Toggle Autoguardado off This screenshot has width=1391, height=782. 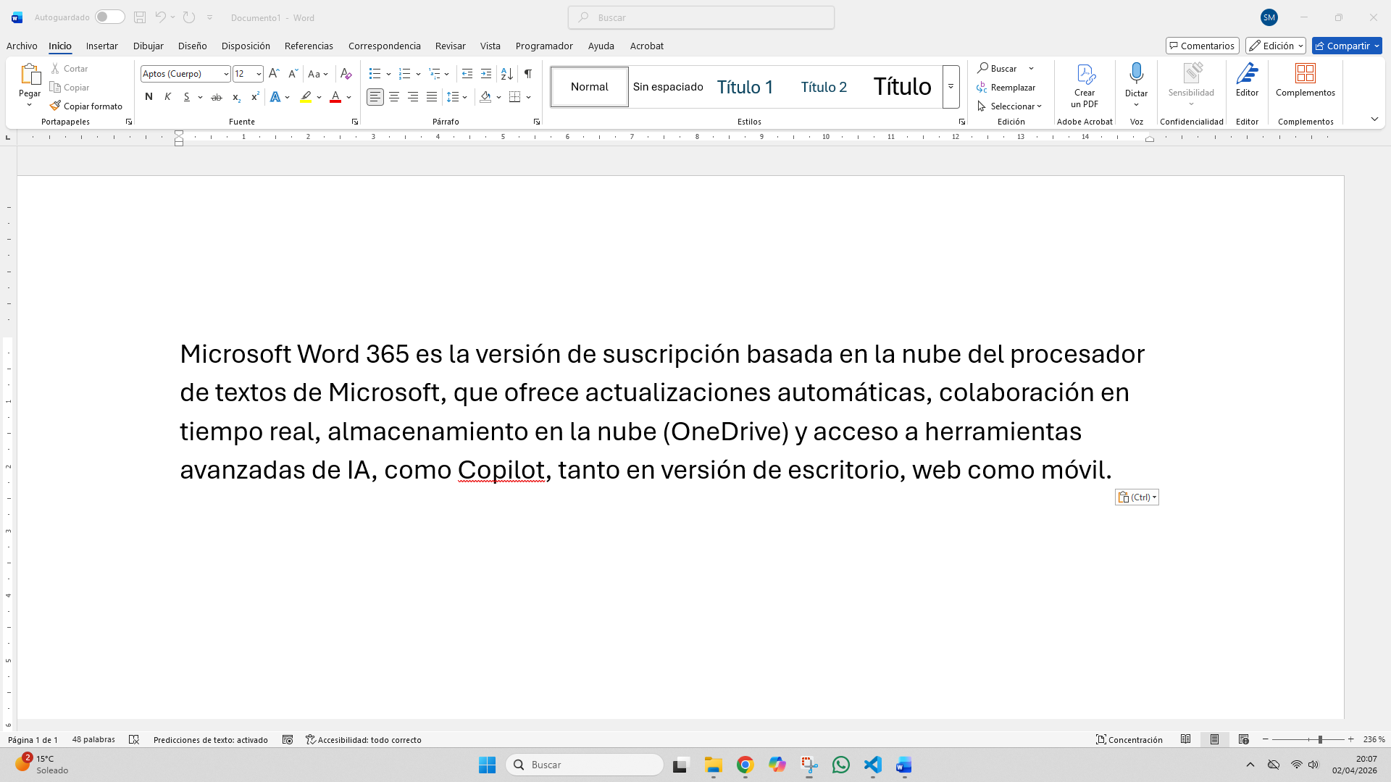point(109,17)
